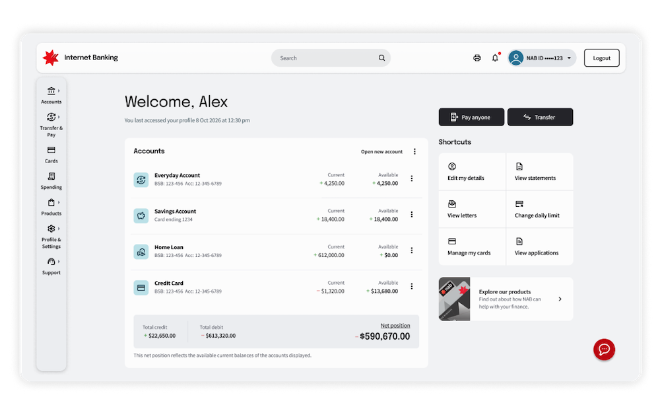Click the Pay anyone button
The height and width of the screenshot is (415, 660).
[471, 117]
